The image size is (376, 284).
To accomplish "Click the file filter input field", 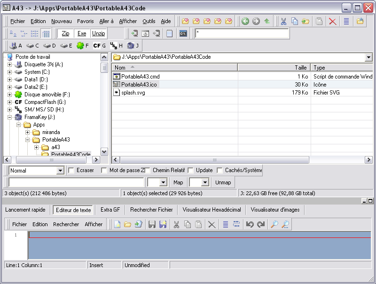I will [x=242, y=33].
